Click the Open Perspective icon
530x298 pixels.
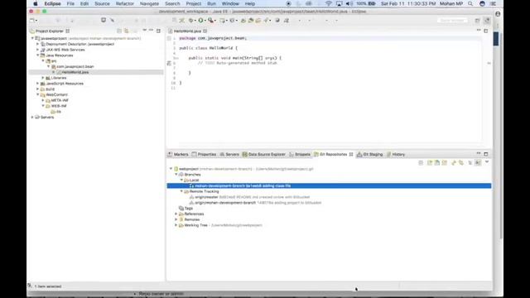pos(477,21)
